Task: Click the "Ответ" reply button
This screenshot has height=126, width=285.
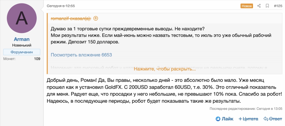Action: [275, 119]
